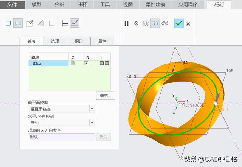242x167 pixels.
Task: Click the no preview icon
Action: (136, 23)
